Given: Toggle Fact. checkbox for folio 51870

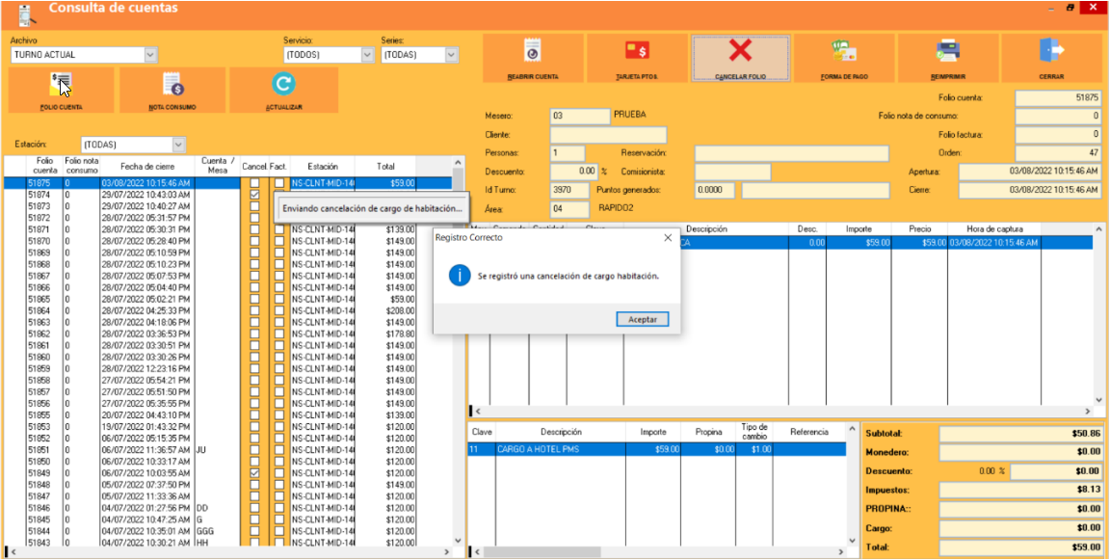Looking at the screenshot, I should click(x=279, y=241).
